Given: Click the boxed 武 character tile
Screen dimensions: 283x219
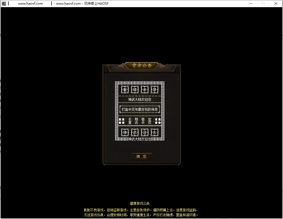Looking at the screenshot, I should tap(135, 132).
